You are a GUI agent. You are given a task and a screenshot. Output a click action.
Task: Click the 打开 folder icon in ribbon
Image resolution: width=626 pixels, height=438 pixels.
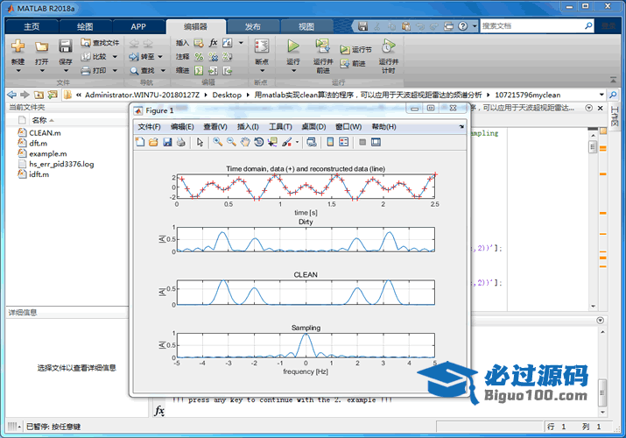coord(41,46)
